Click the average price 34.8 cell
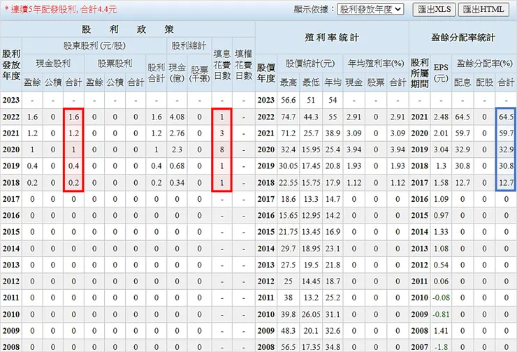Screen dimensions: 517x352 [333, 347]
